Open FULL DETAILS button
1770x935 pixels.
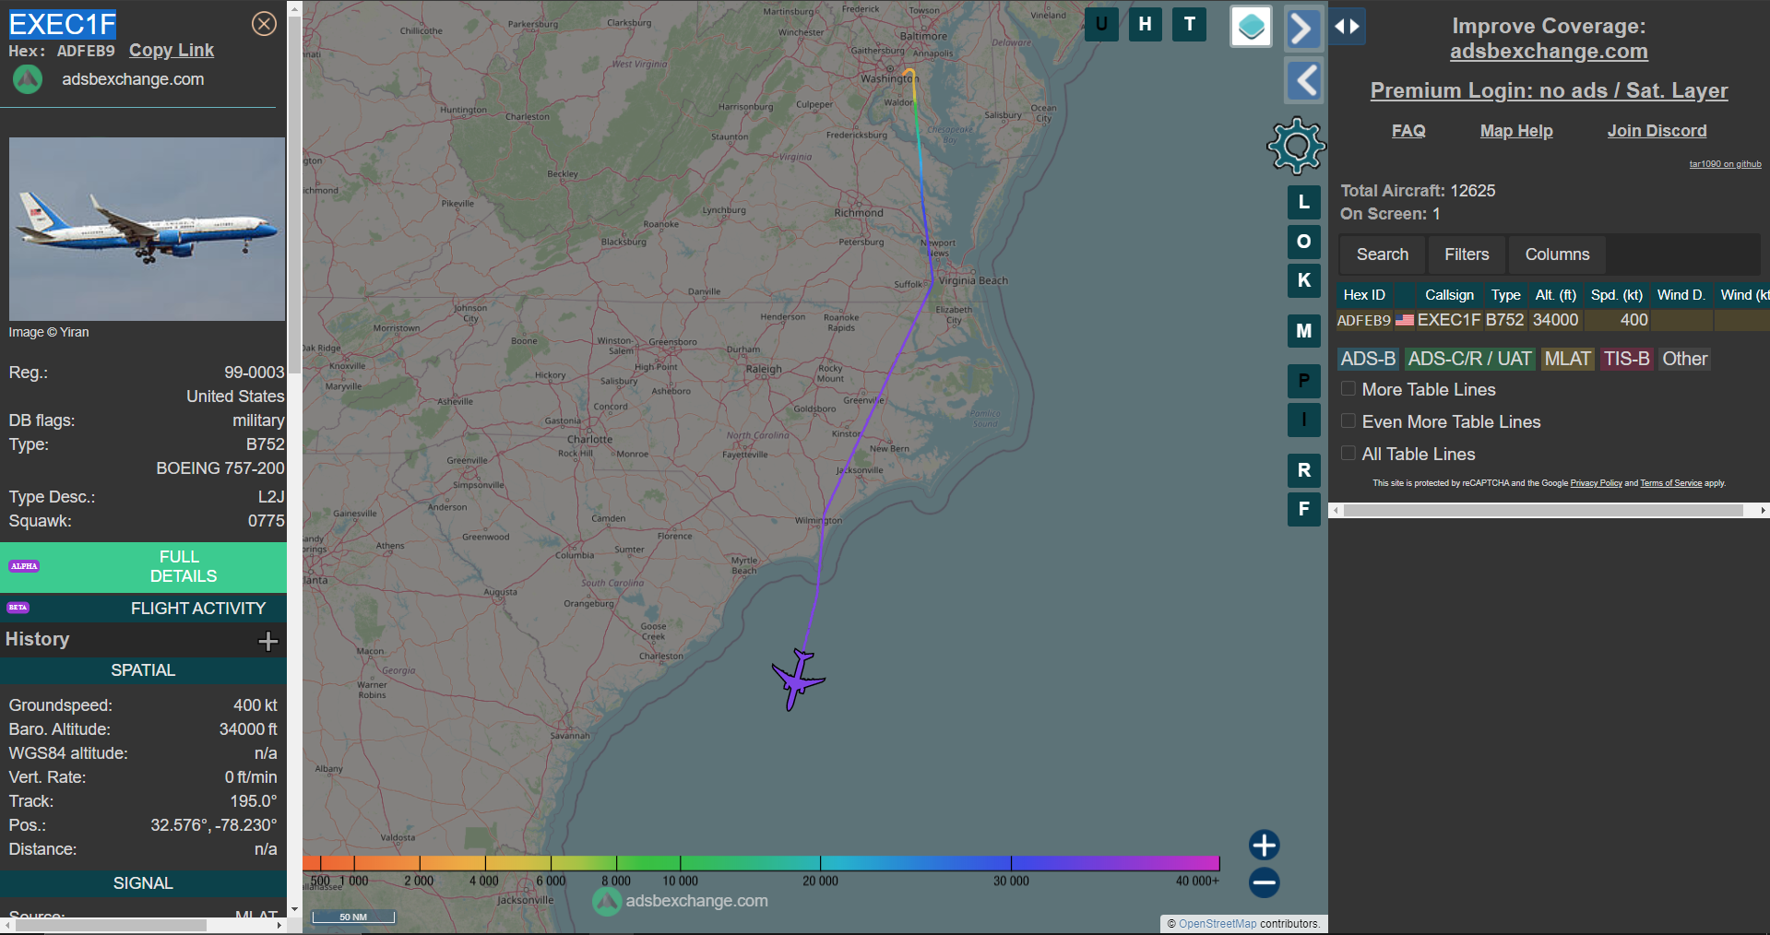(143, 567)
